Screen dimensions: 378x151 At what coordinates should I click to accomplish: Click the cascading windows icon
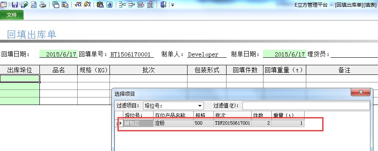coord(56,5)
